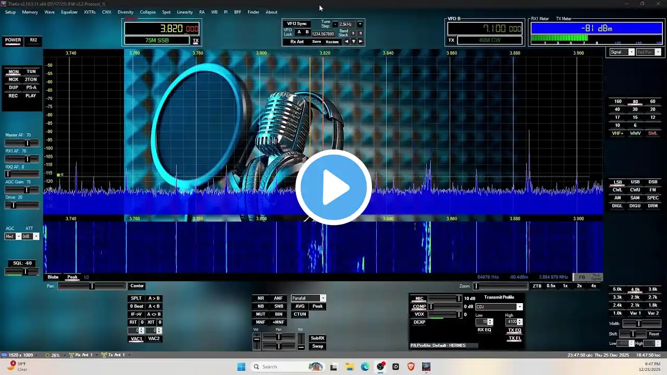Open the Panafall display mode dropdown
667x375 pixels.
click(x=308, y=298)
